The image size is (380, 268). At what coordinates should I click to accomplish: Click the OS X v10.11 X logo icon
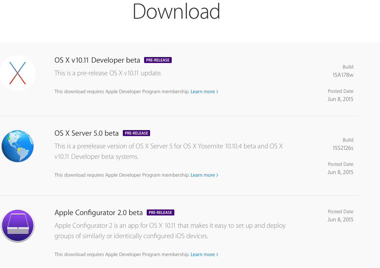pyautogui.click(x=18, y=73)
